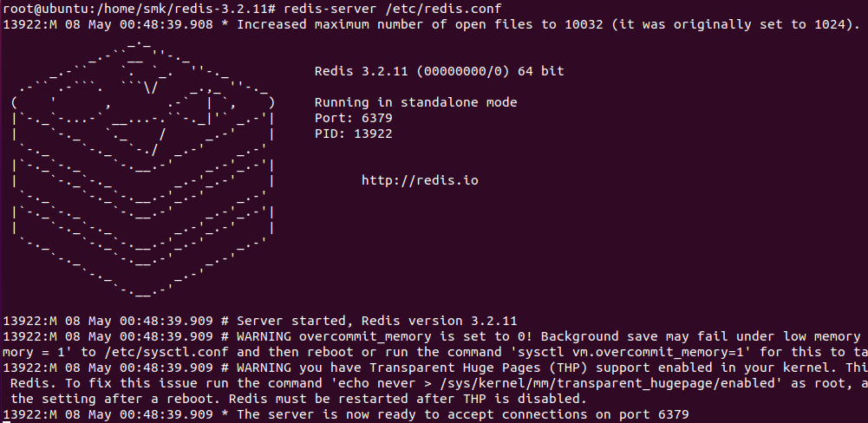Click the 'Port: 6379' line
The image size is (868, 423).
[353, 118]
